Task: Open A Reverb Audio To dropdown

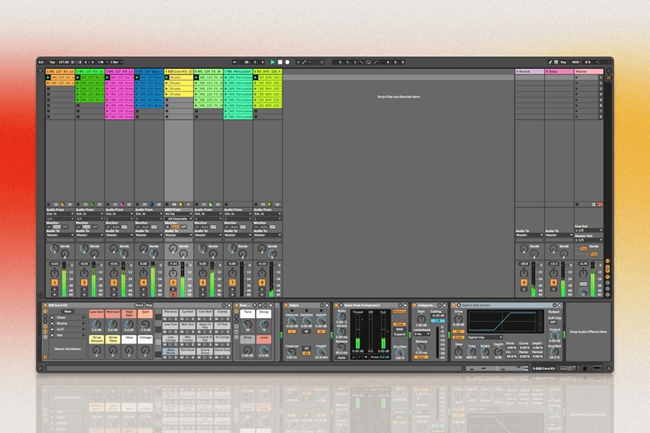Action: [x=529, y=235]
